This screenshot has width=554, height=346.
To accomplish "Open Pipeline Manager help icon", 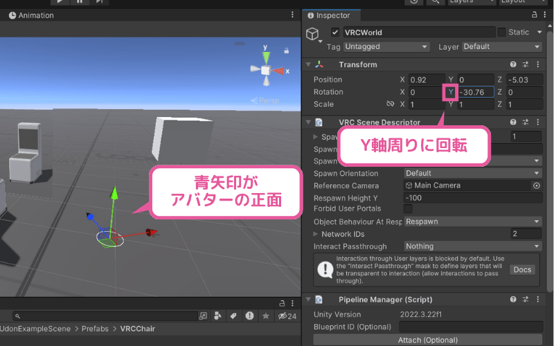I will pos(513,300).
